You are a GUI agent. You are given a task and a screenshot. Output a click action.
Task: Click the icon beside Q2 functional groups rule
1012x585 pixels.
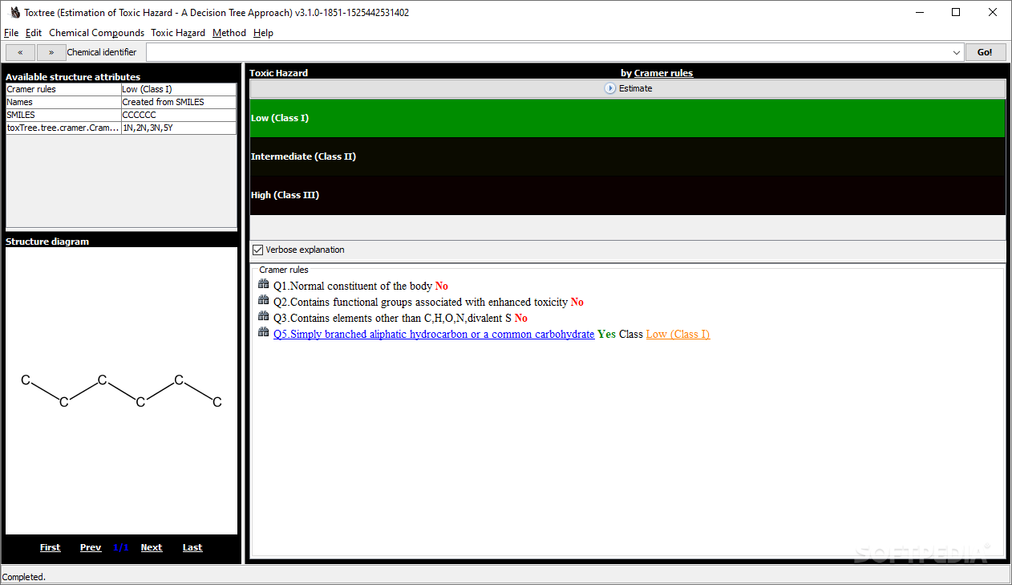tap(264, 301)
